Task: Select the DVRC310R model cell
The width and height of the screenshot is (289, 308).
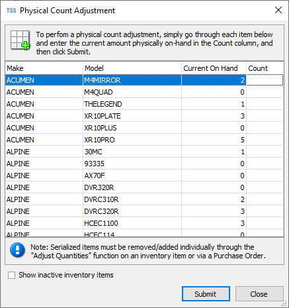Action: [x=132, y=199]
